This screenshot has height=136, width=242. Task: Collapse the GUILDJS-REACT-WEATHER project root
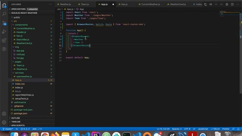(31, 13)
